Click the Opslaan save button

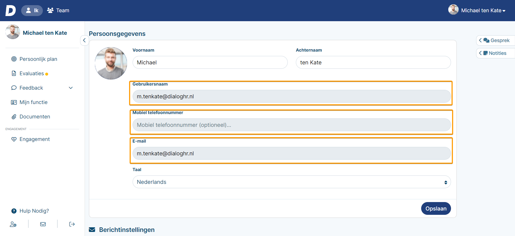(436, 209)
